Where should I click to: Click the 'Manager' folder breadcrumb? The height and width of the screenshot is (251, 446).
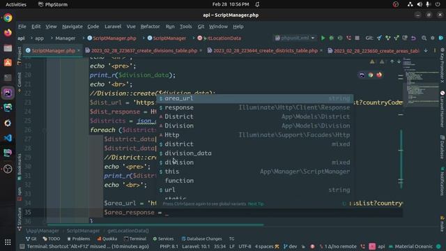(65, 38)
